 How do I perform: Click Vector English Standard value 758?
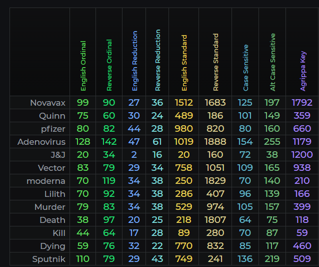point(184,168)
